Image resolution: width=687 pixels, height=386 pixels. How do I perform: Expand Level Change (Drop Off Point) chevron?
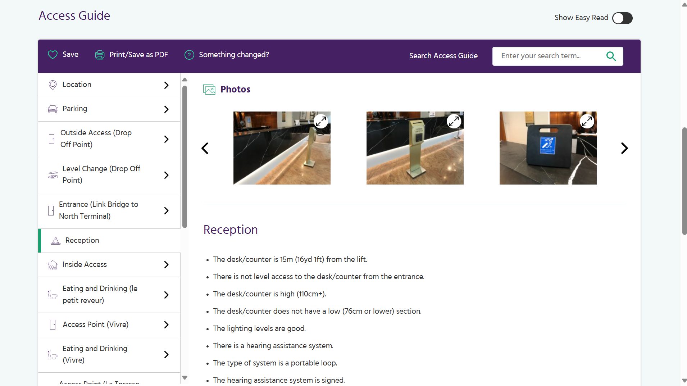[x=166, y=175]
